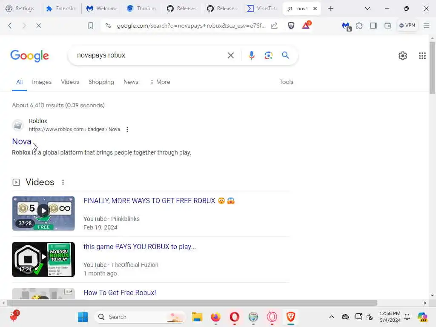Open the browser hamburger menu
This screenshot has height=327, width=436.
point(427,26)
